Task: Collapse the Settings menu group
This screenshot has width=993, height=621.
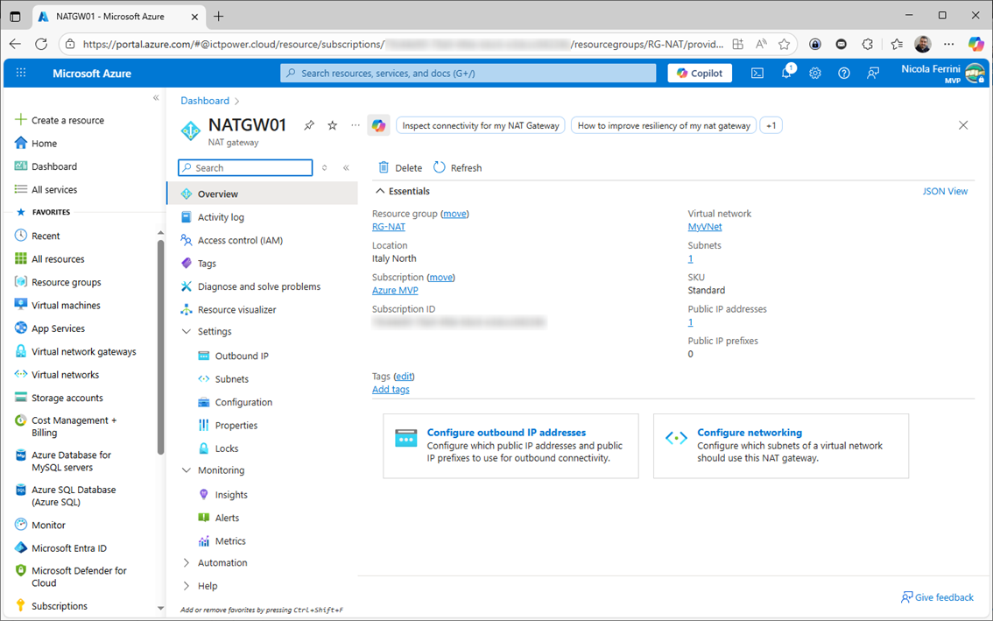Action: click(x=187, y=332)
